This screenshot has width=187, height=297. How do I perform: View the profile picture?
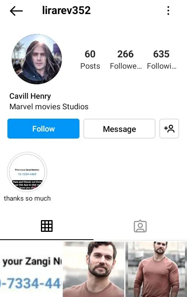37,59
